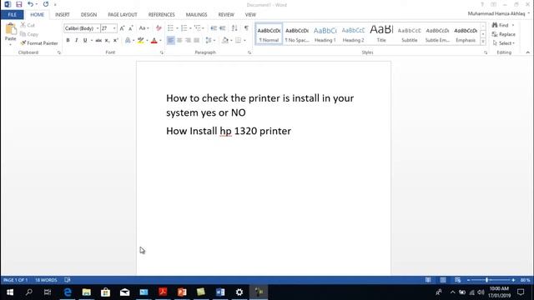The height and width of the screenshot is (300, 534).
Task: Apply superscript formatting
Action: [115, 41]
